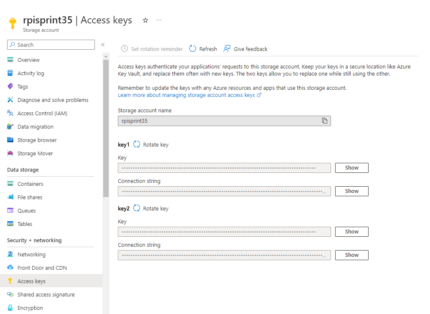Image resolution: width=430 pixels, height=314 pixels.
Task: Click the key1 Rotate key icon
Action: click(137, 144)
